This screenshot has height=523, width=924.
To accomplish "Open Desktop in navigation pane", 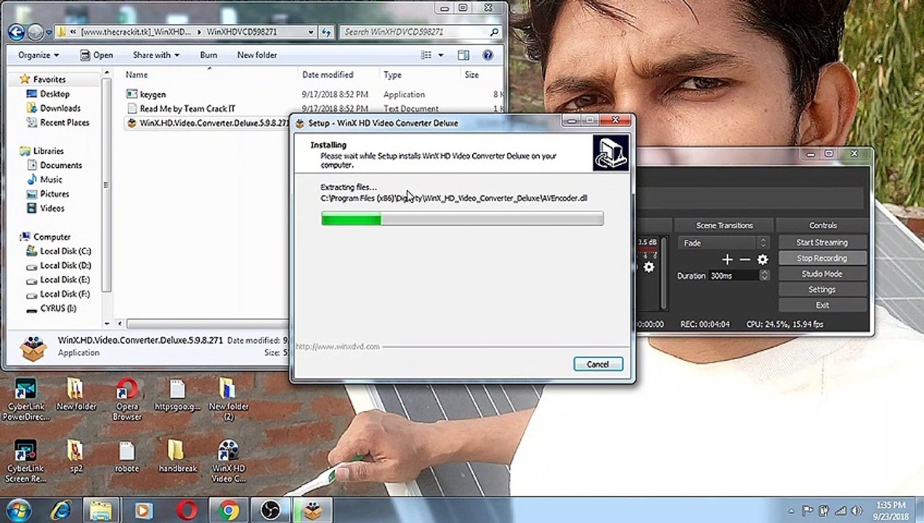I will pos(49,94).
